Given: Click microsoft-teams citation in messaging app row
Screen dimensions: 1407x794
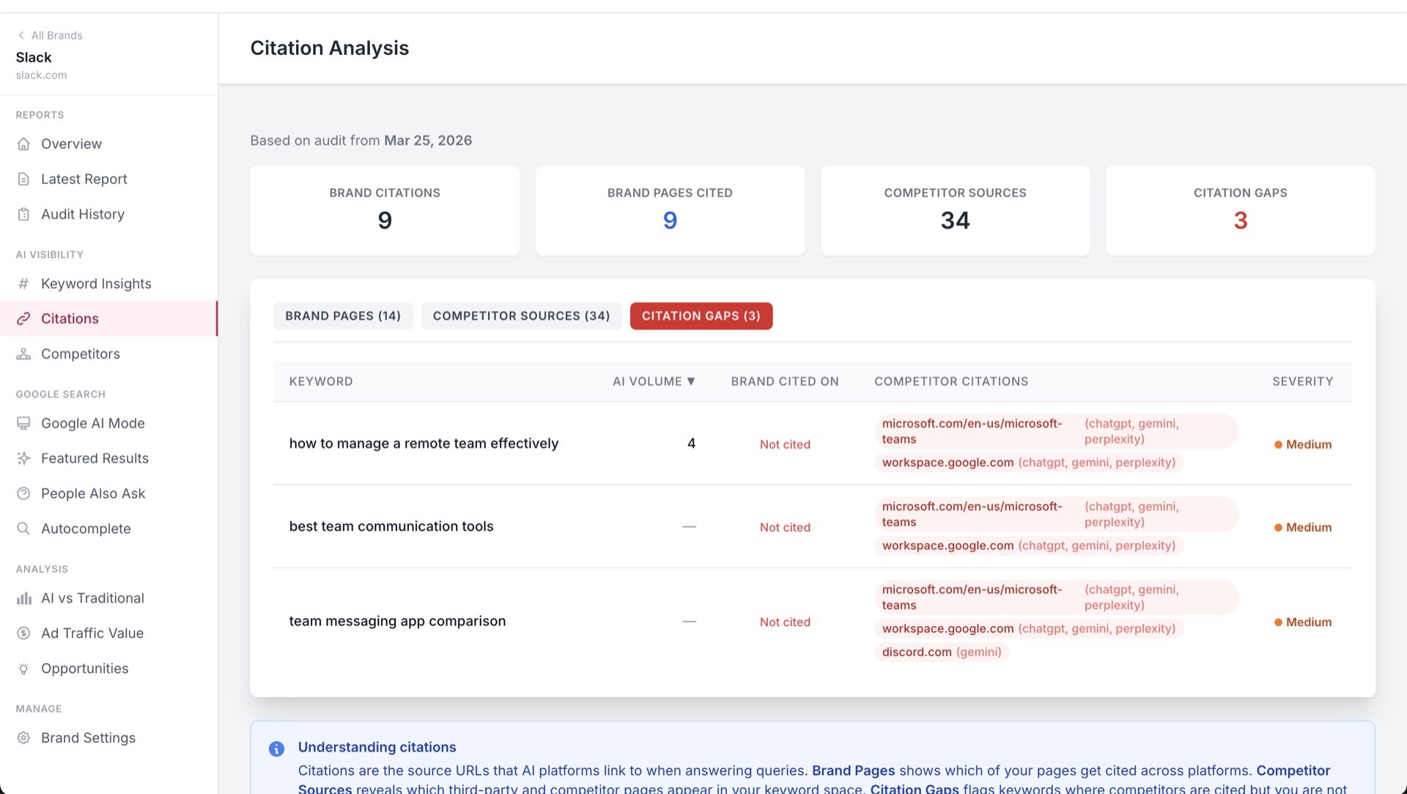Looking at the screenshot, I should (x=1056, y=597).
